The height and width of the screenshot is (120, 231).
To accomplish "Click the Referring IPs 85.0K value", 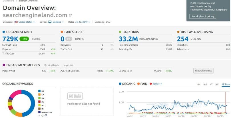I will tap(169, 49).
